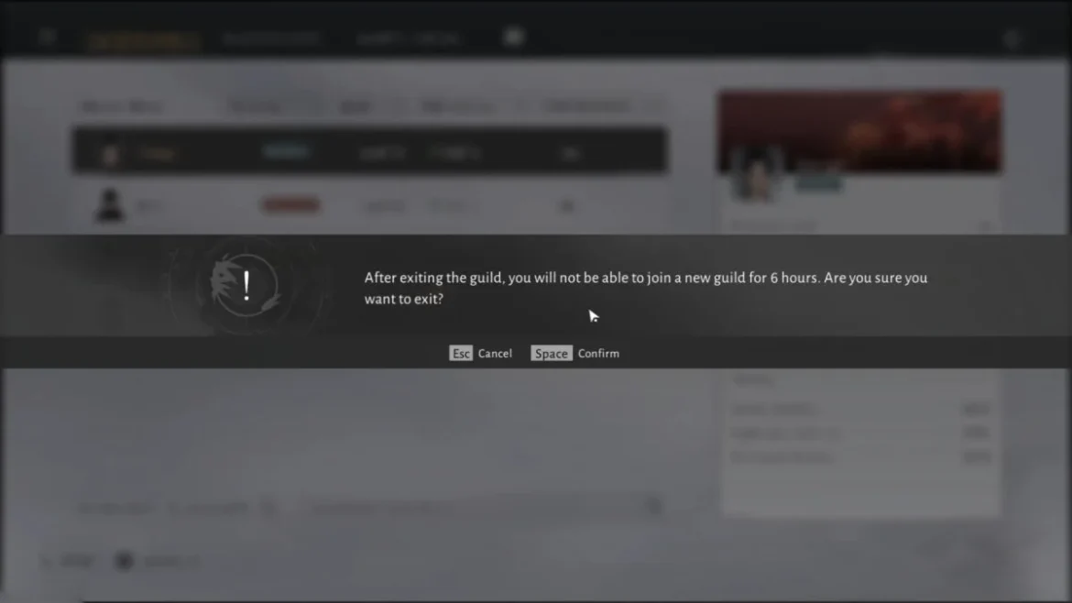The height and width of the screenshot is (603, 1072).
Task: Click the exclamation warning emblem in the dialog
Action: [x=246, y=285]
